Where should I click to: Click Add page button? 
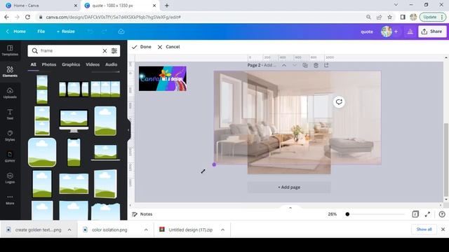pos(289,188)
